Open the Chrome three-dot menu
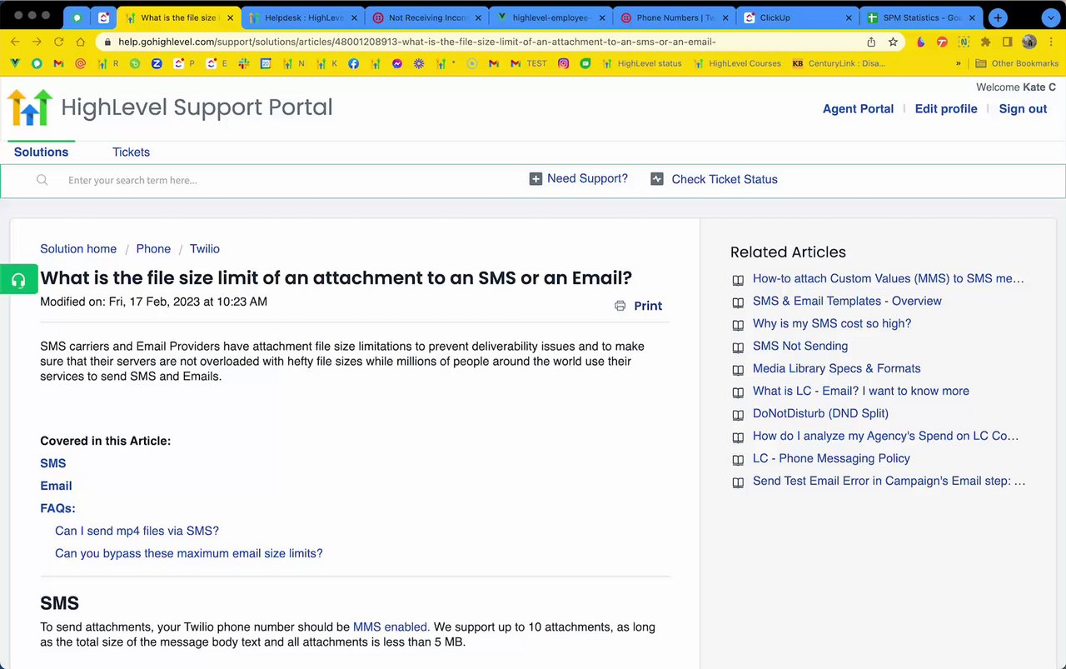Screen dimensions: 1066x669 click(x=1051, y=42)
